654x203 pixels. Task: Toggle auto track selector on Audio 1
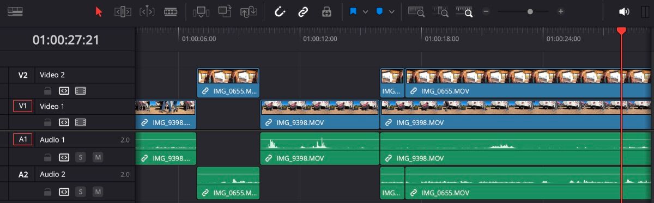(64, 157)
